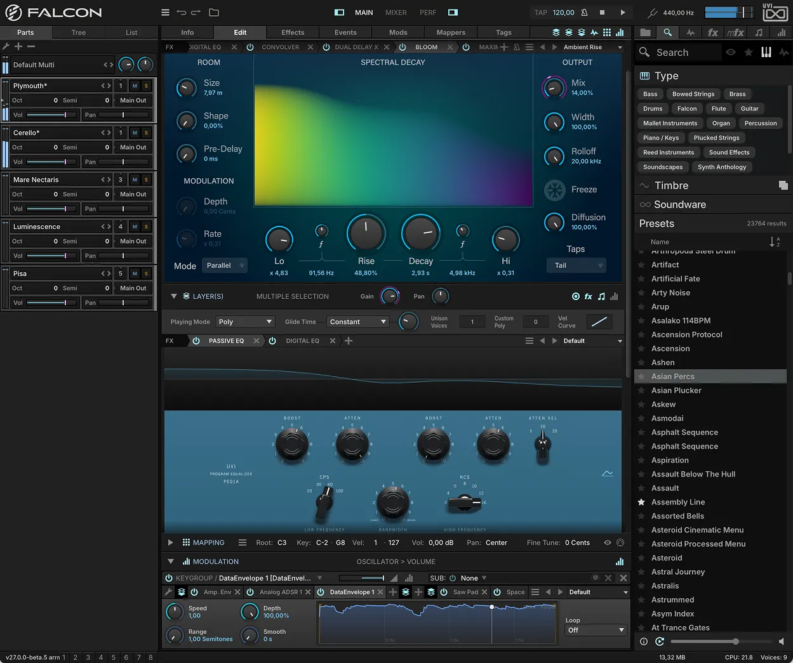Click the modulation wrench icon
Viewport: 793px width, 663px height.
pos(168,592)
